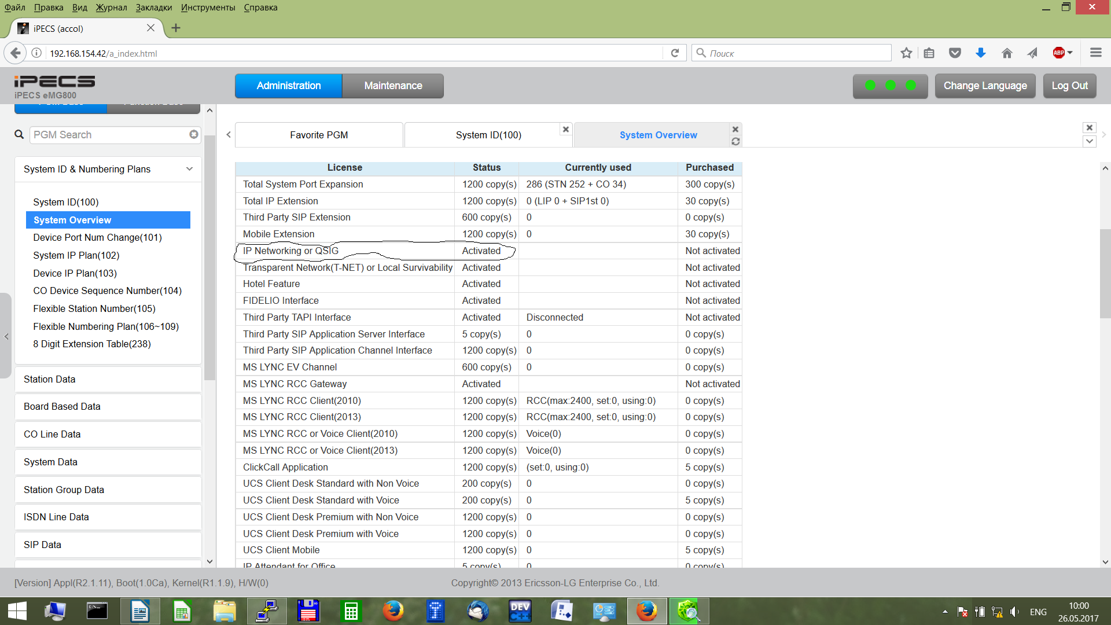The image size is (1111, 625).
Task: Switch to the Maintenance tab
Action: pyautogui.click(x=393, y=86)
